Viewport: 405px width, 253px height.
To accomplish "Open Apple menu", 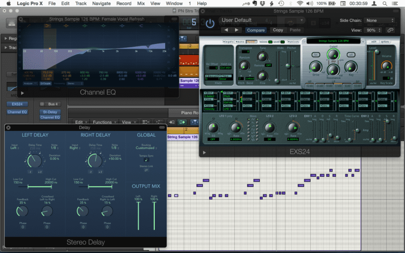I will point(9,3).
